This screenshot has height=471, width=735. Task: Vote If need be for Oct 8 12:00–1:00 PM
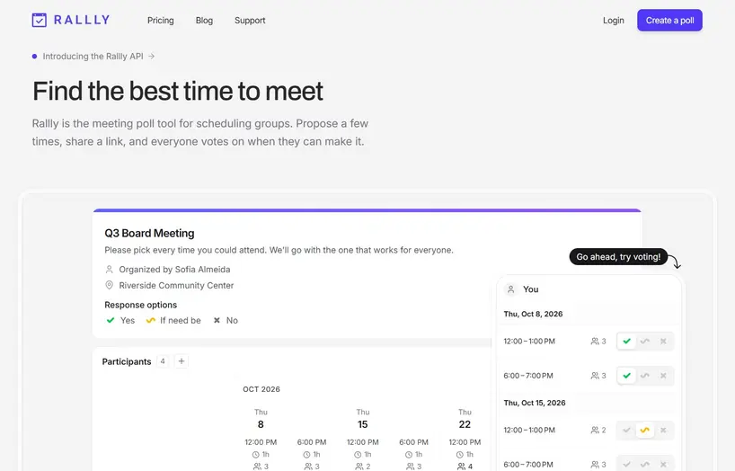point(645,341)
